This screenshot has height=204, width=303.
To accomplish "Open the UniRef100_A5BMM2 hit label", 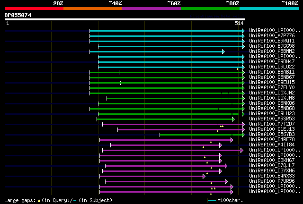I will 272,51.
